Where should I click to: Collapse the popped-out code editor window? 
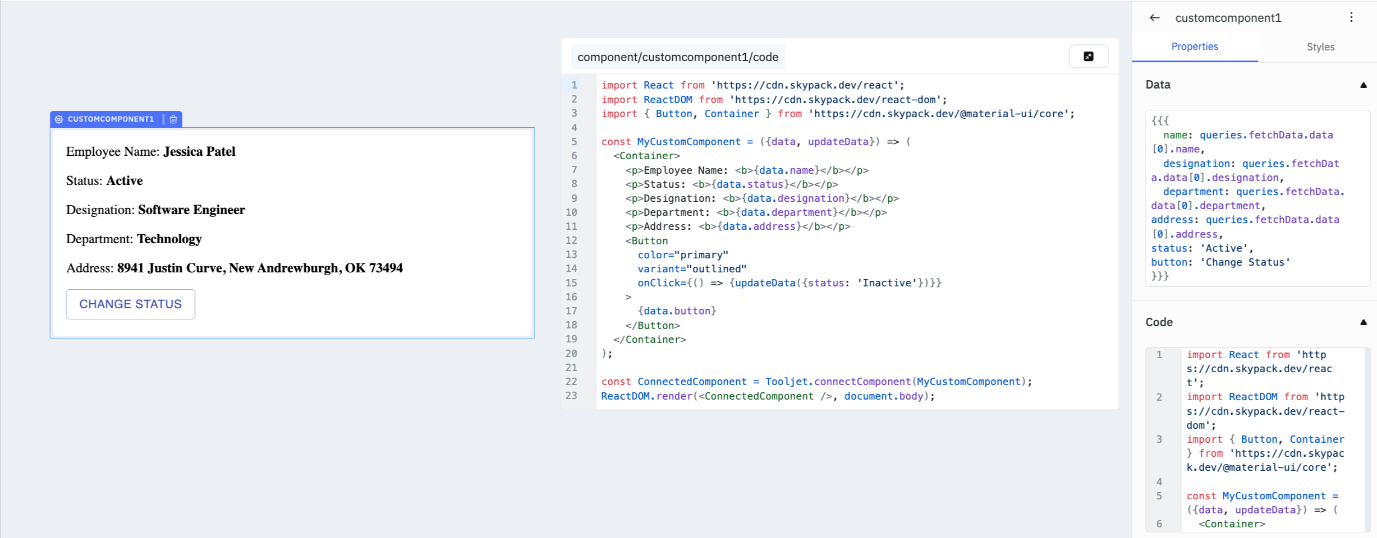(1088, 57)
